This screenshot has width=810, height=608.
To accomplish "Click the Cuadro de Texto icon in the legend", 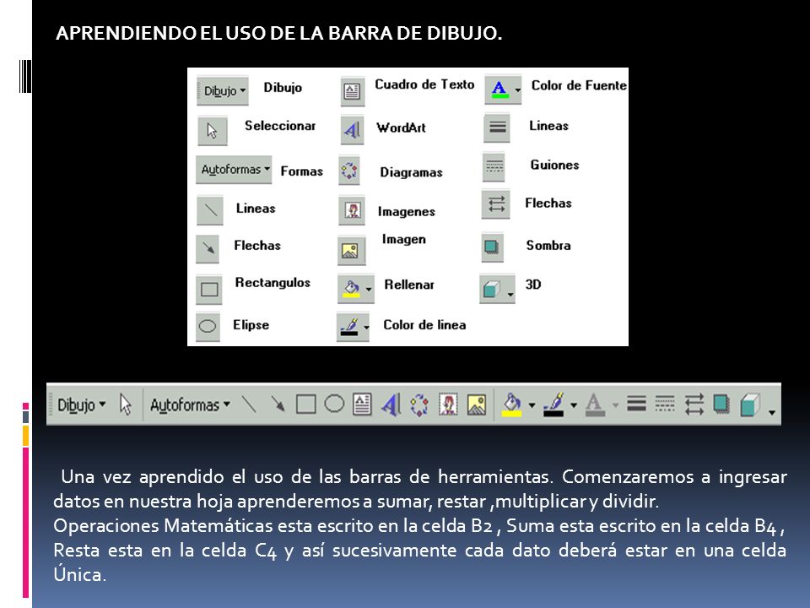I will [x=353, y=91].
